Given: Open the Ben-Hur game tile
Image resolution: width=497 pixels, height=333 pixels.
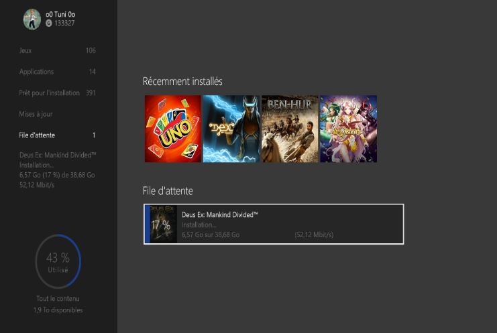Looking at the screenshot, I should pos(290,129).
